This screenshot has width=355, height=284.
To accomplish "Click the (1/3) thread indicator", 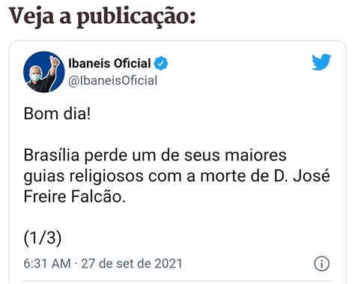I will click(x=43, y=238).
